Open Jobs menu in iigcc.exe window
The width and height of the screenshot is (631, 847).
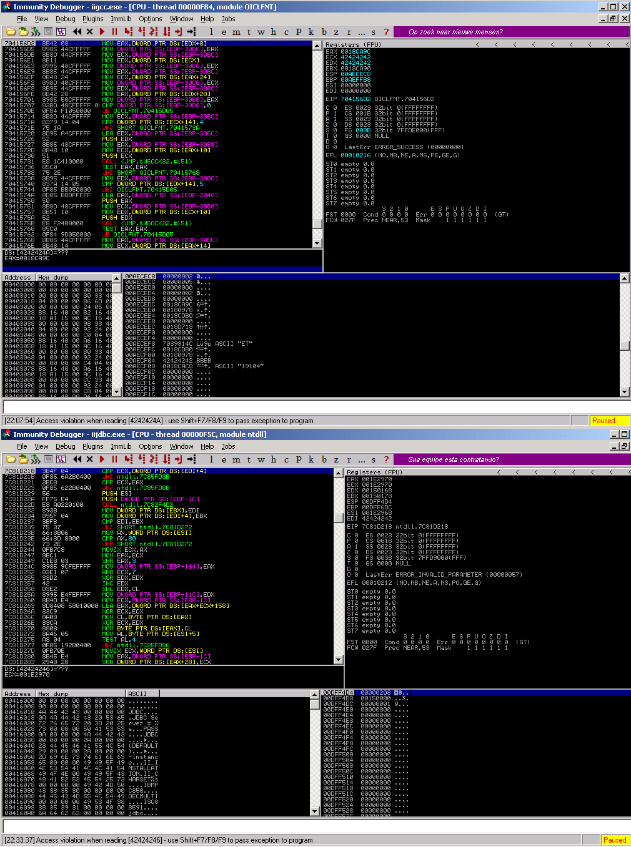(x=229, y=19)
